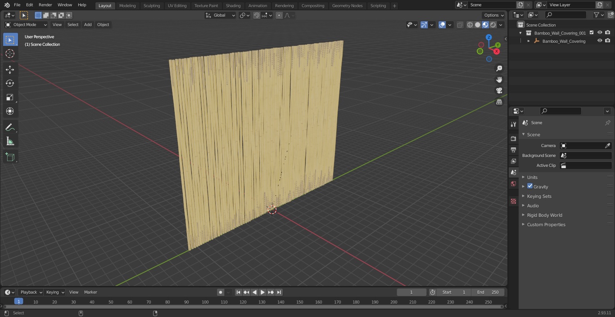Open the Render menu
Screen dimensions: 615x317
click(45, 5)
